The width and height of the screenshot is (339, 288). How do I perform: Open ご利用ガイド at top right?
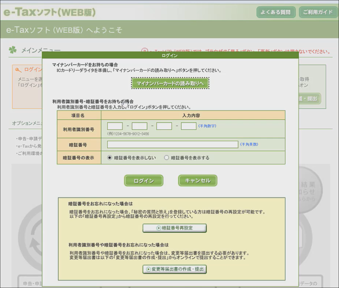tap(318, 12)
